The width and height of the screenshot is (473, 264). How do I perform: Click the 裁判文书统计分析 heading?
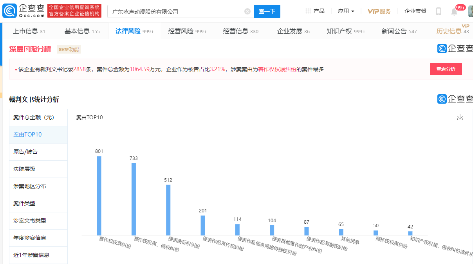point(34,99)
